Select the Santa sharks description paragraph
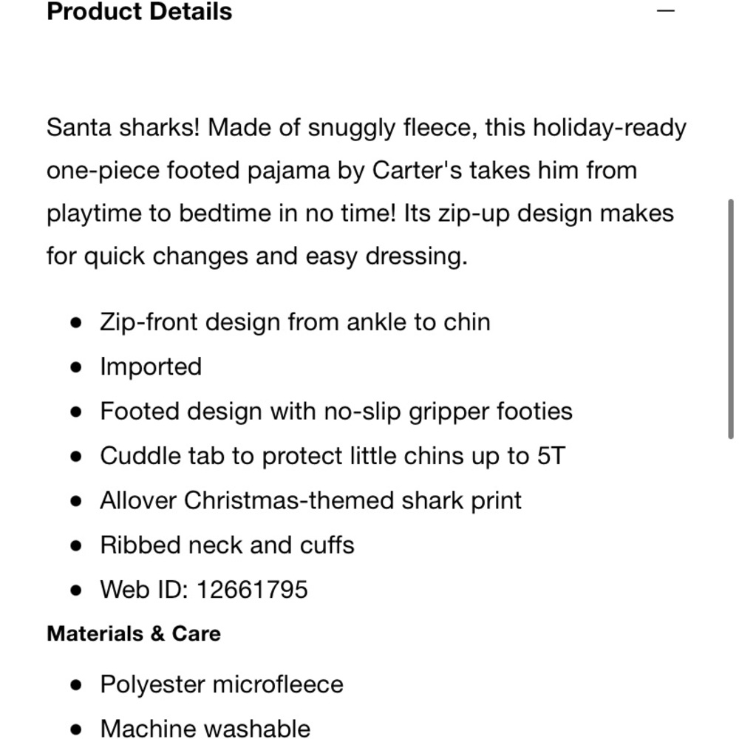Screen dimensions: 739x739 [x=367, y=192]
